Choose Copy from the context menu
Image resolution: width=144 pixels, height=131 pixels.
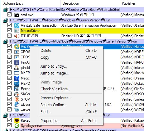pos(66,57)
